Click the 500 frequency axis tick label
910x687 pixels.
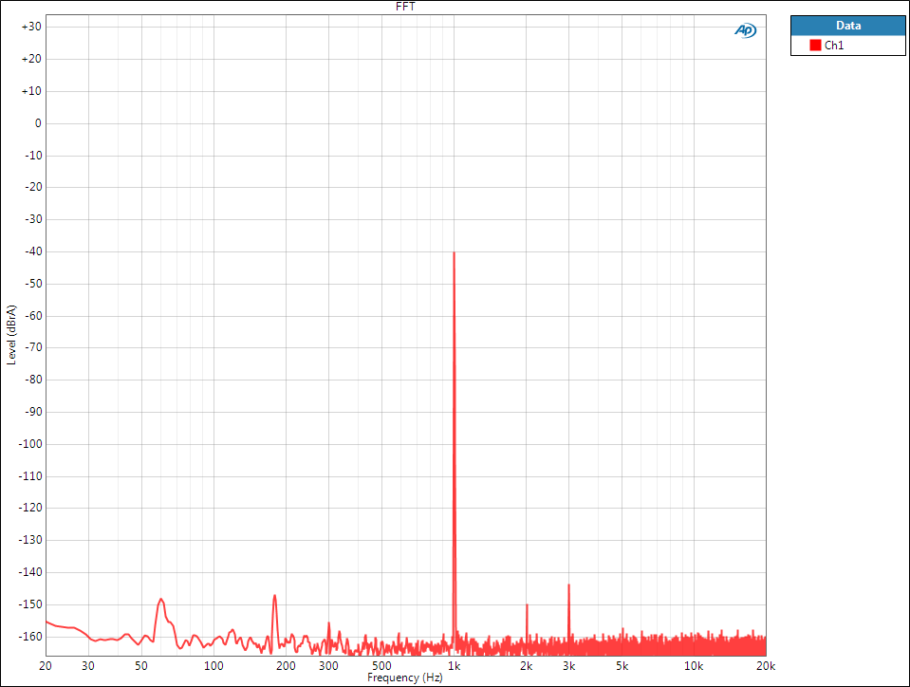381,665
